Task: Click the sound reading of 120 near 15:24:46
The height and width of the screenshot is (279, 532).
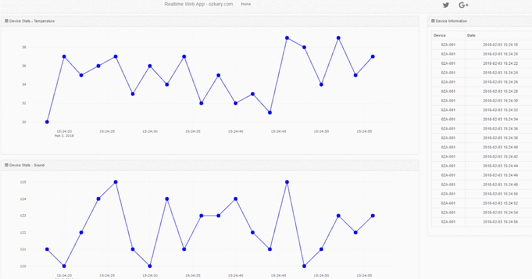Action: click(x=304, y=266)
